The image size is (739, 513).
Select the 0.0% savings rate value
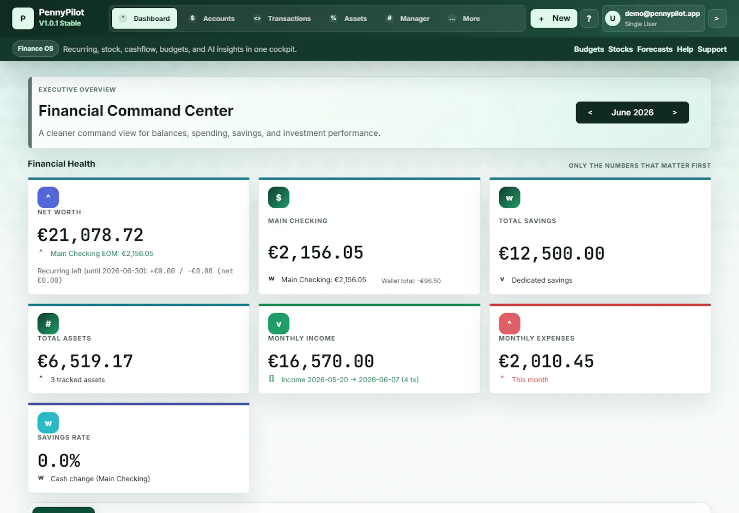(x=59, y=460)
